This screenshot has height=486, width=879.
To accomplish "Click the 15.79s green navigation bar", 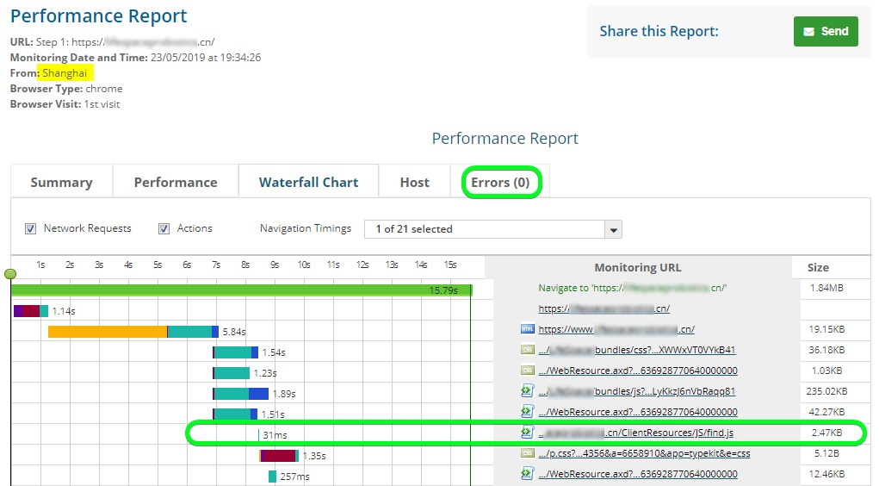I will (241, 290).
